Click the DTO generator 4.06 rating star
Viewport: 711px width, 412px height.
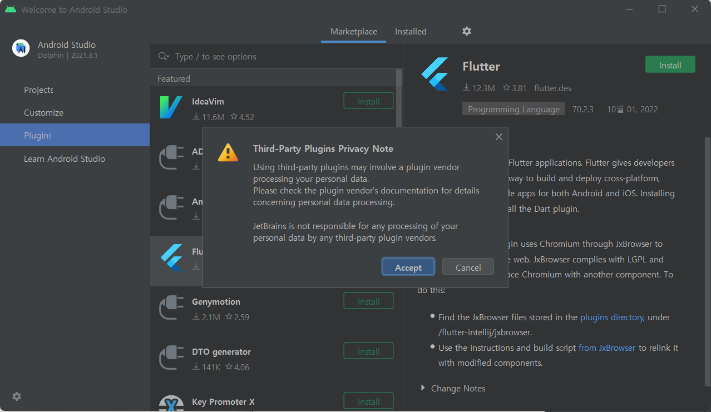pyautogui.click(x=229, y=367)
